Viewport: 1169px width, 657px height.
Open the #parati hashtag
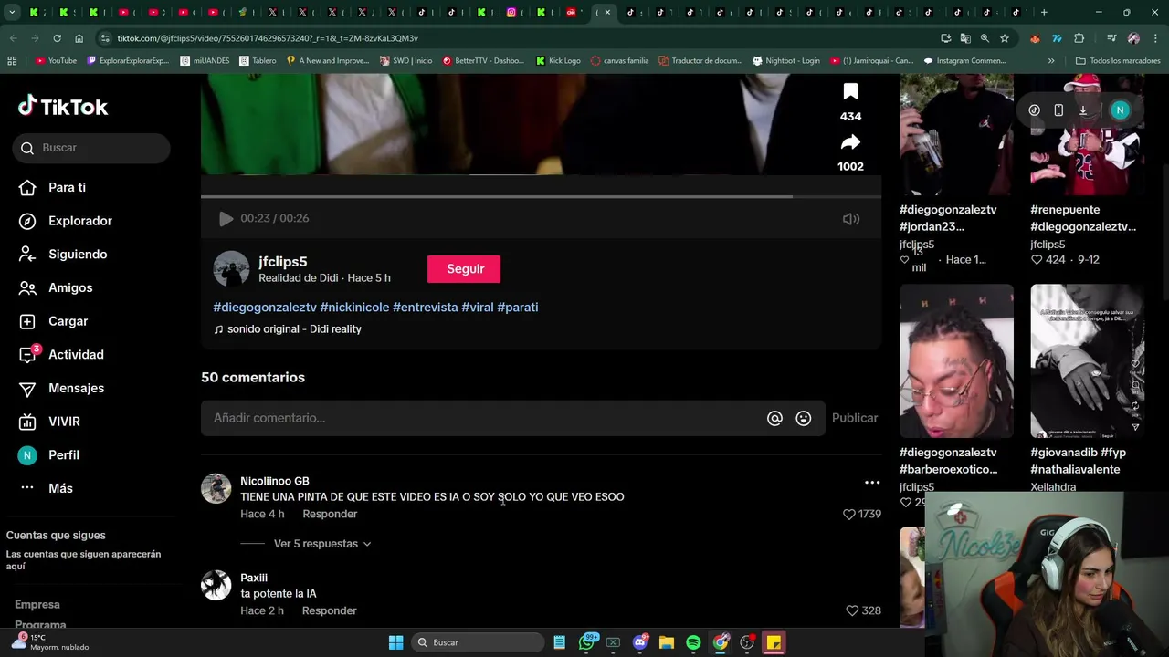coord(518,308)
